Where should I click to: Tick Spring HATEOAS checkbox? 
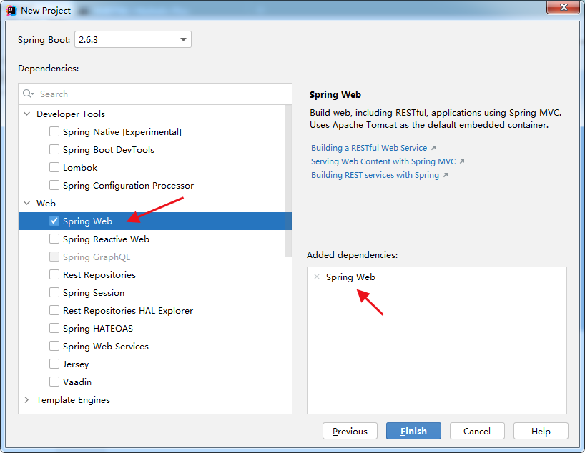54,329
